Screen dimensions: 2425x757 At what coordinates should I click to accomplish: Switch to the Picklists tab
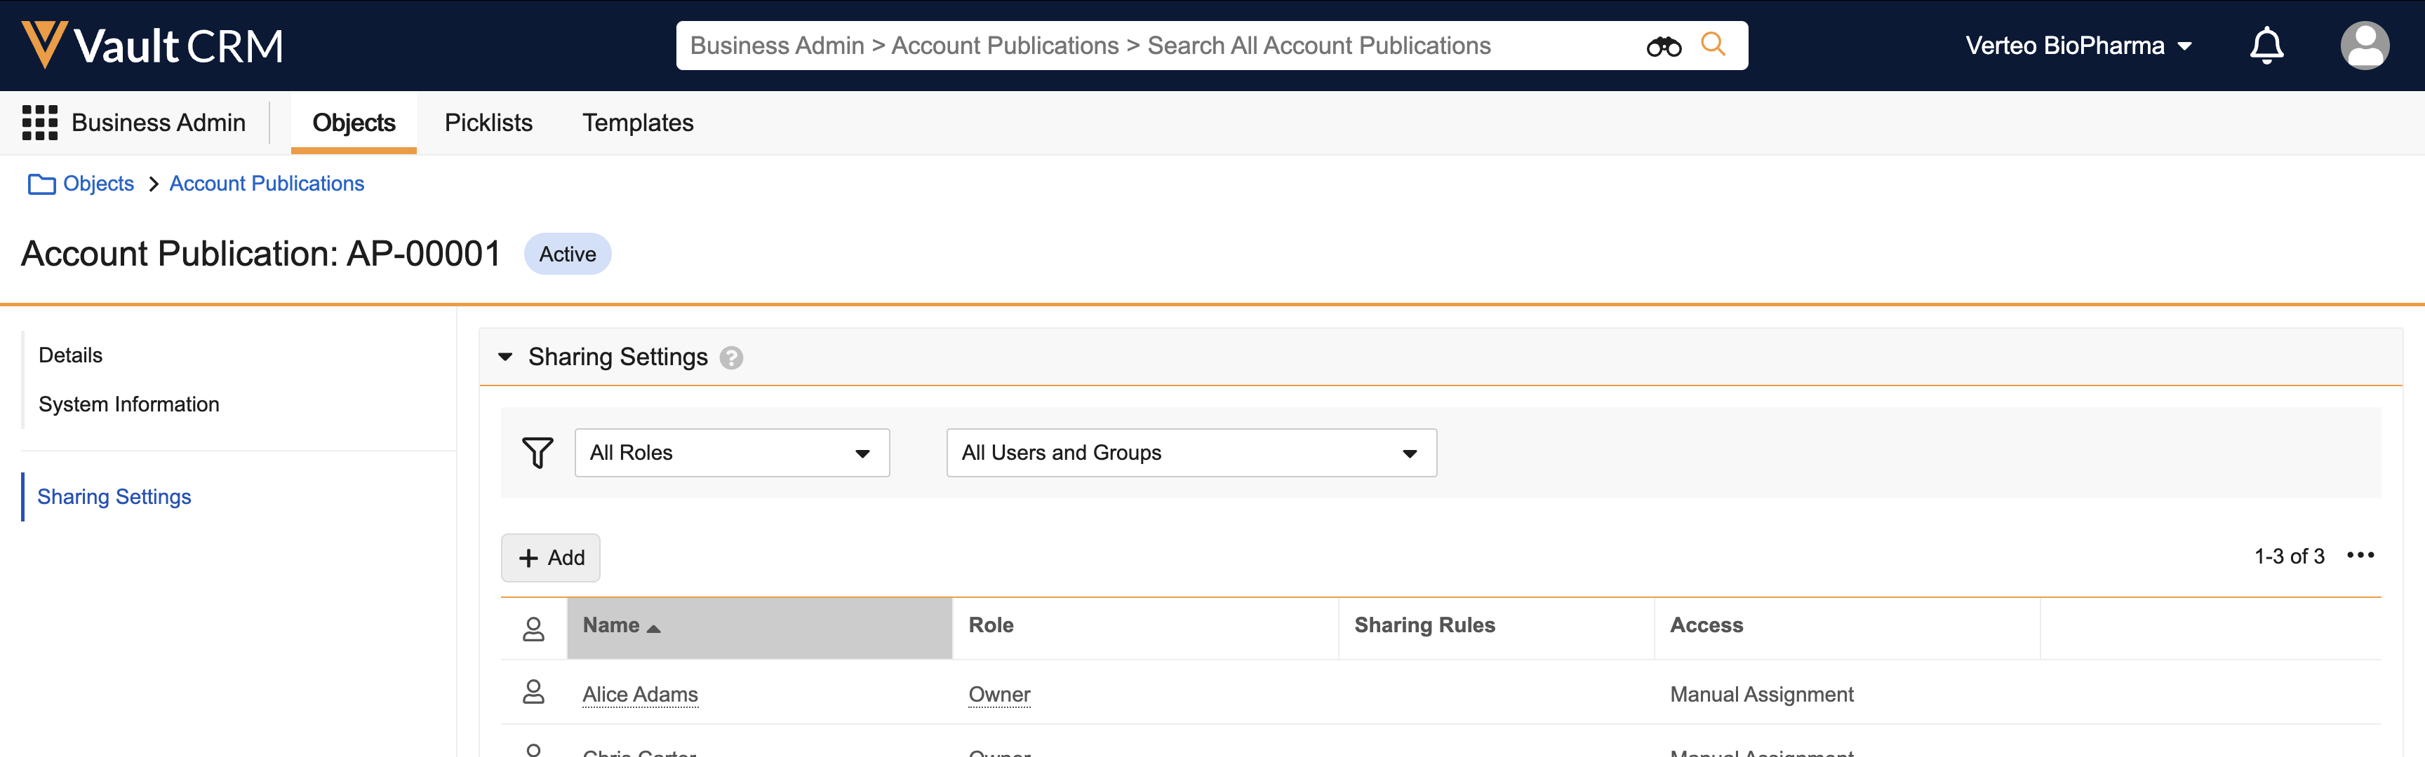(488, 122)
